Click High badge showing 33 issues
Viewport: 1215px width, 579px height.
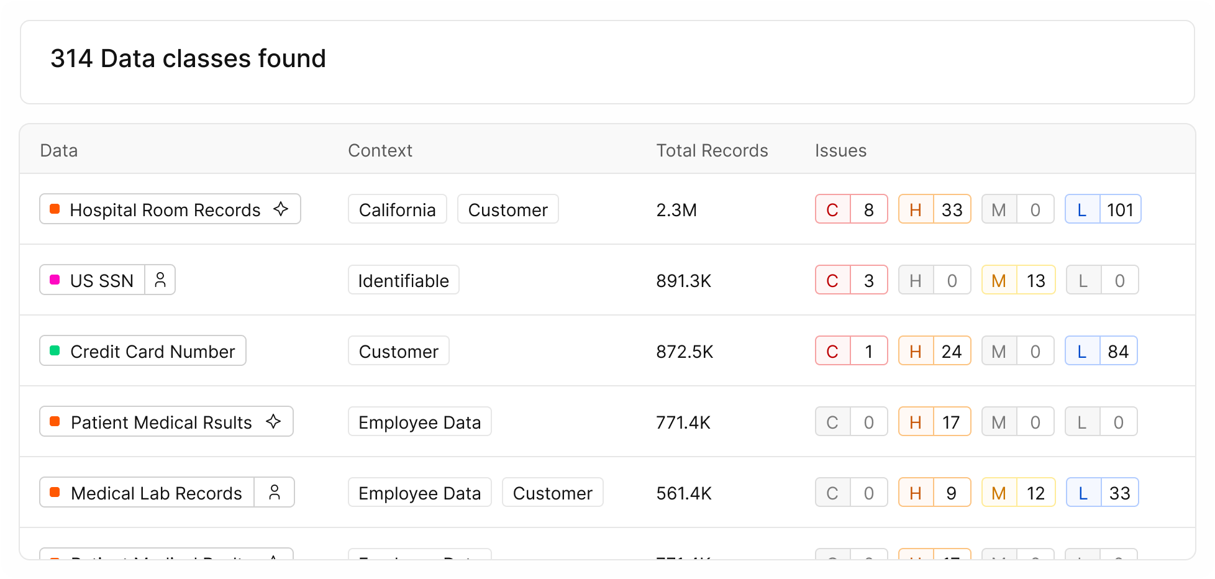tap(934, 209)
